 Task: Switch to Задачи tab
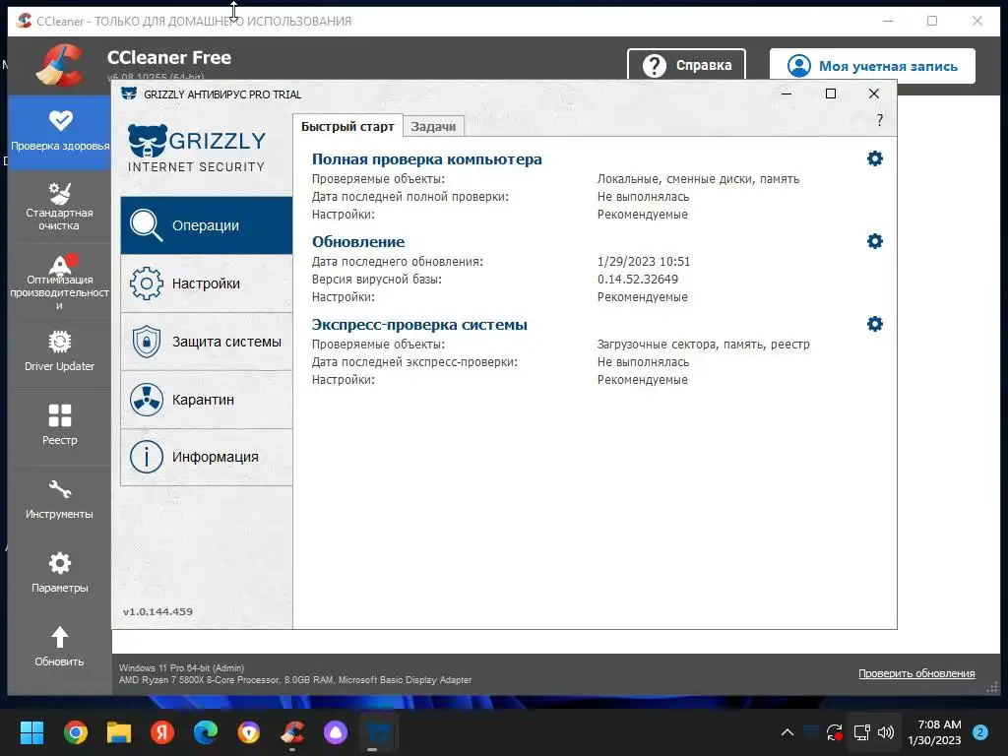[x=433, y=127]
